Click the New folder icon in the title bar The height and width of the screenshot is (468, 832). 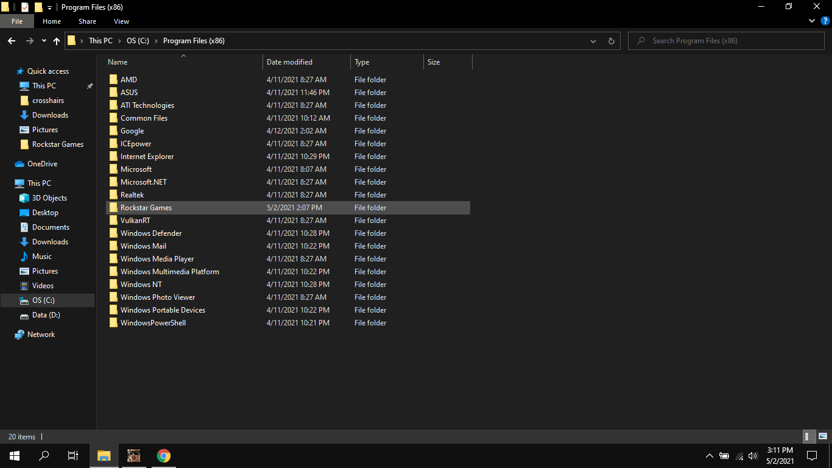(38, 7)
